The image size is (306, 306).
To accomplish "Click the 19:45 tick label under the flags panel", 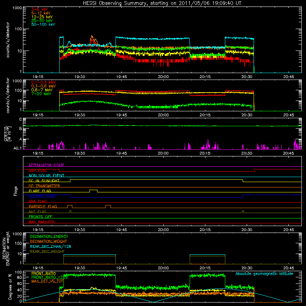I will (121, 230).
